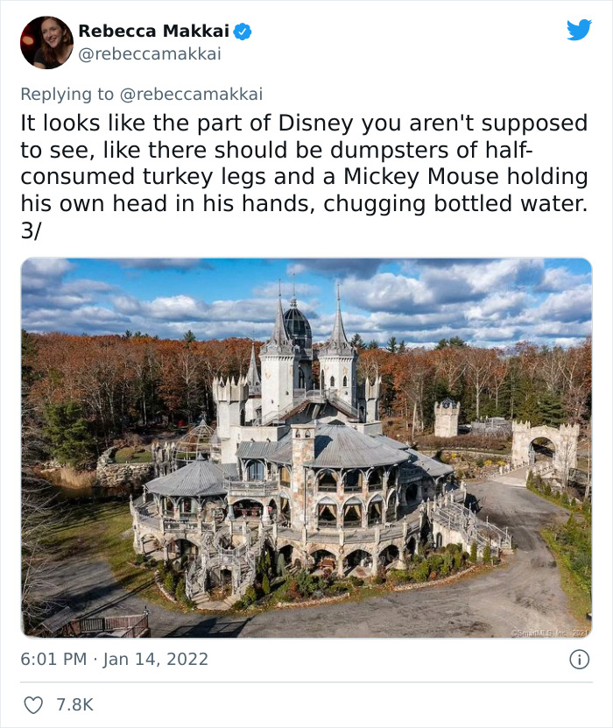
Task: Click the 'Replying to' label text
Action: coord(67,95)
